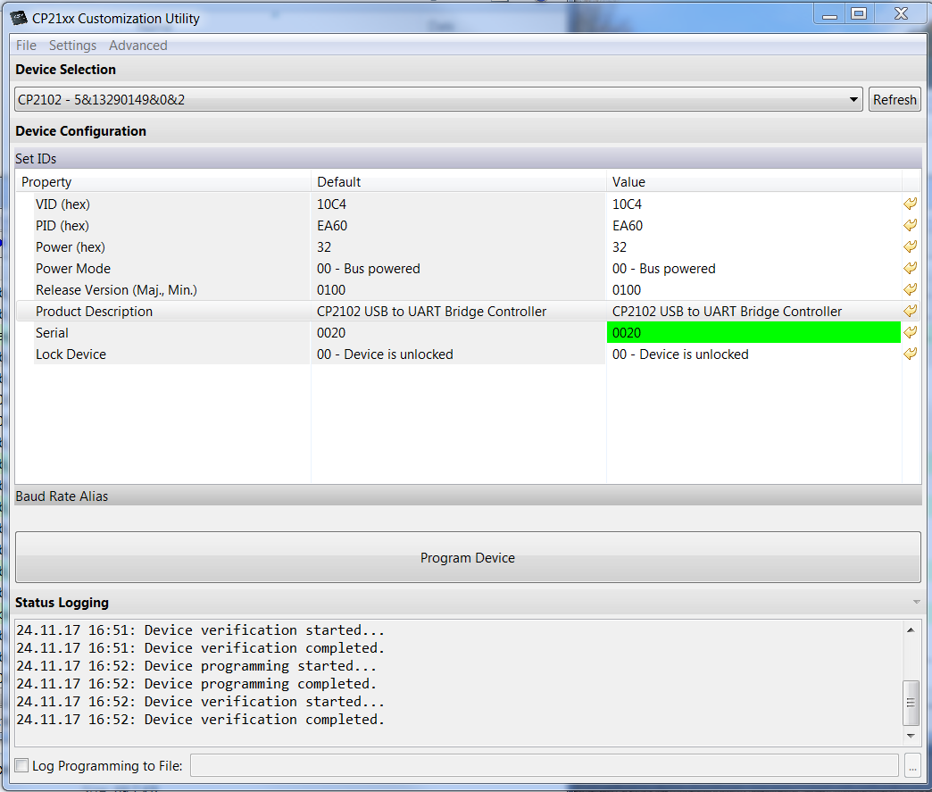The image size is (932, 792).
Task: Click the Default column header
Action: coord(458,182)
